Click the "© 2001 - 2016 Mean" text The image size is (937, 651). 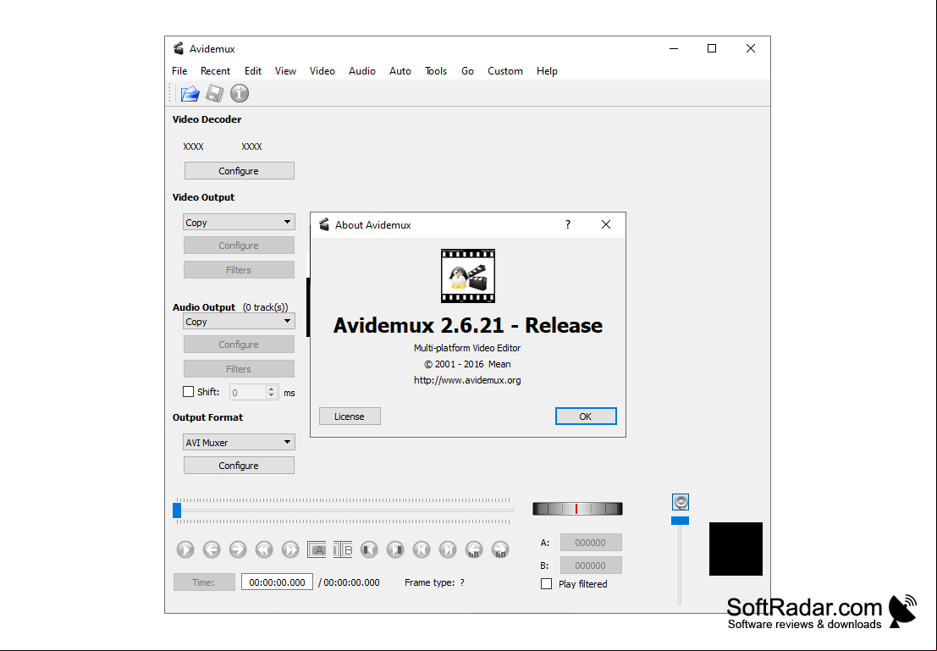point(467,364)
